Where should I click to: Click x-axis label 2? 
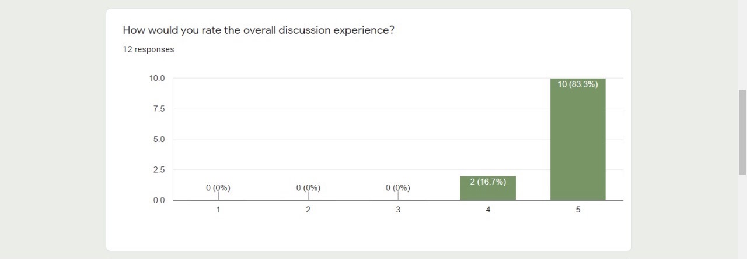click(x=308, y=210)
